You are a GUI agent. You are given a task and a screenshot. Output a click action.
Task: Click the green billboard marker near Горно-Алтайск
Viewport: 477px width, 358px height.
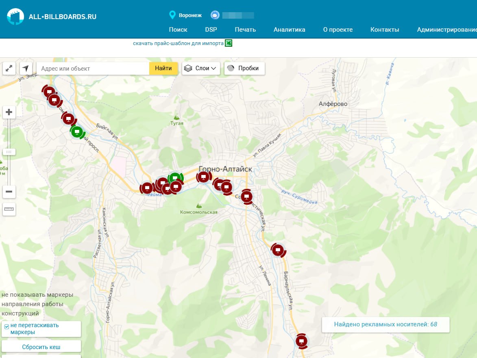[175, 178]
